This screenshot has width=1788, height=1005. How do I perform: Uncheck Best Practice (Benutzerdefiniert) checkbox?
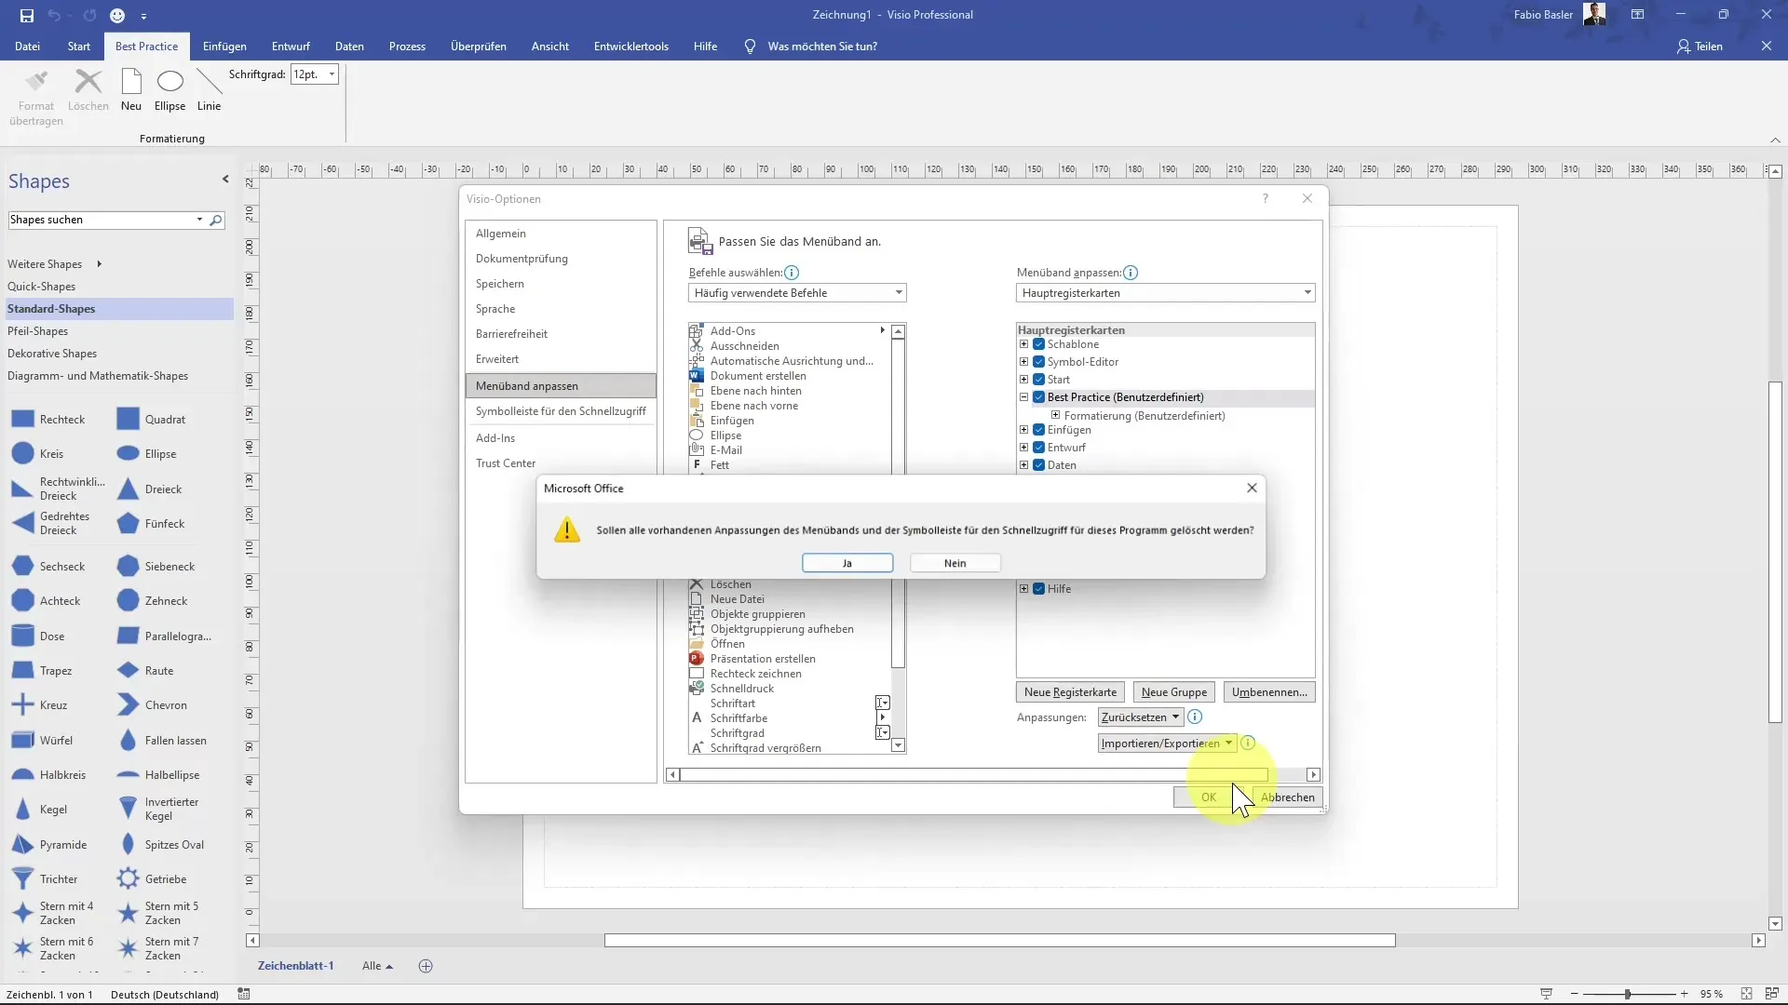coord(1039,397)
